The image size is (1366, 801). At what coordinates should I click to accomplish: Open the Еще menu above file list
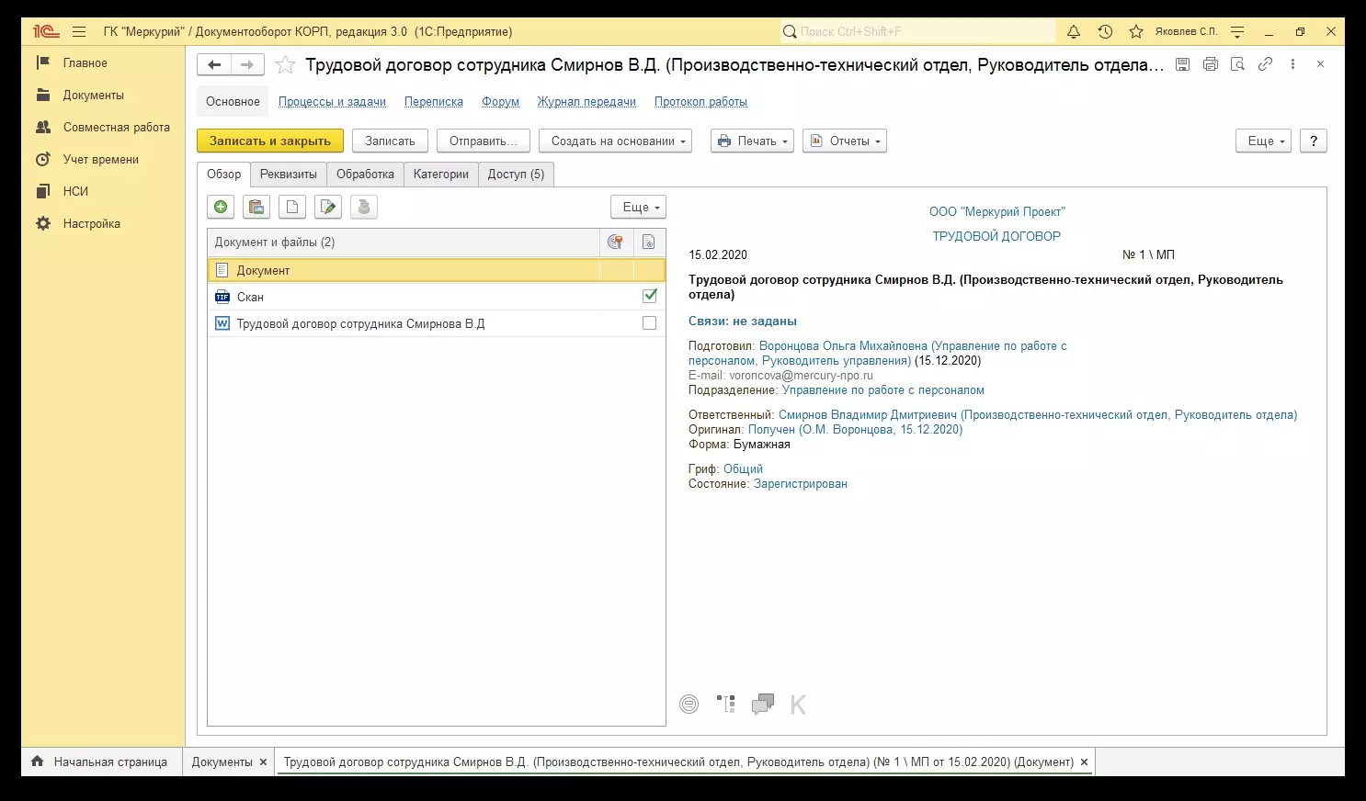pyautogui.click(x=638, y=207)
